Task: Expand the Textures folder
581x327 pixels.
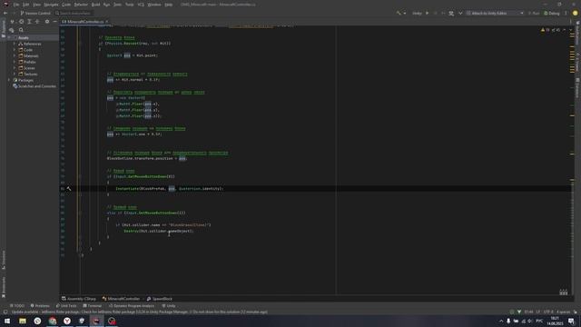Action: [15, 74]
